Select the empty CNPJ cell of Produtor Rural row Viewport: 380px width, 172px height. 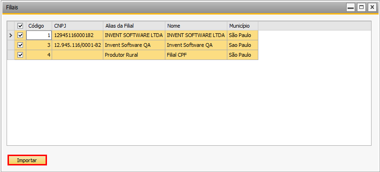pos(78,55)
